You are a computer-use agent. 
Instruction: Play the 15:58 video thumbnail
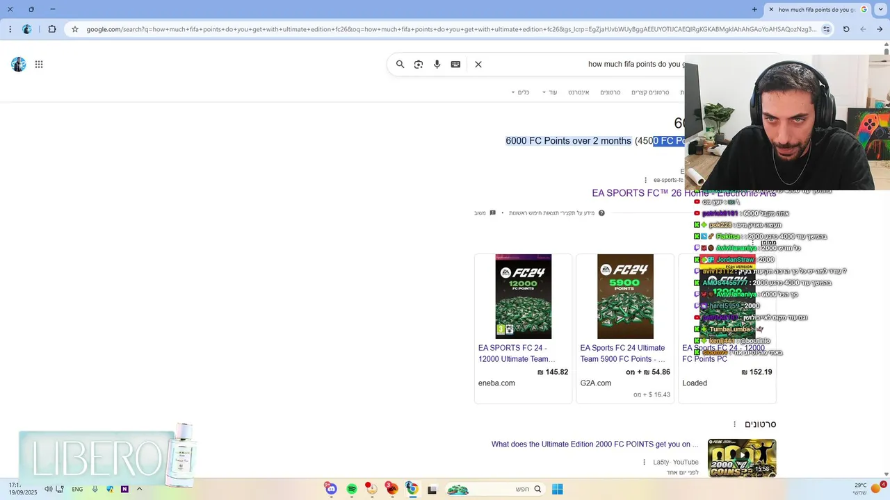(742, 458)
